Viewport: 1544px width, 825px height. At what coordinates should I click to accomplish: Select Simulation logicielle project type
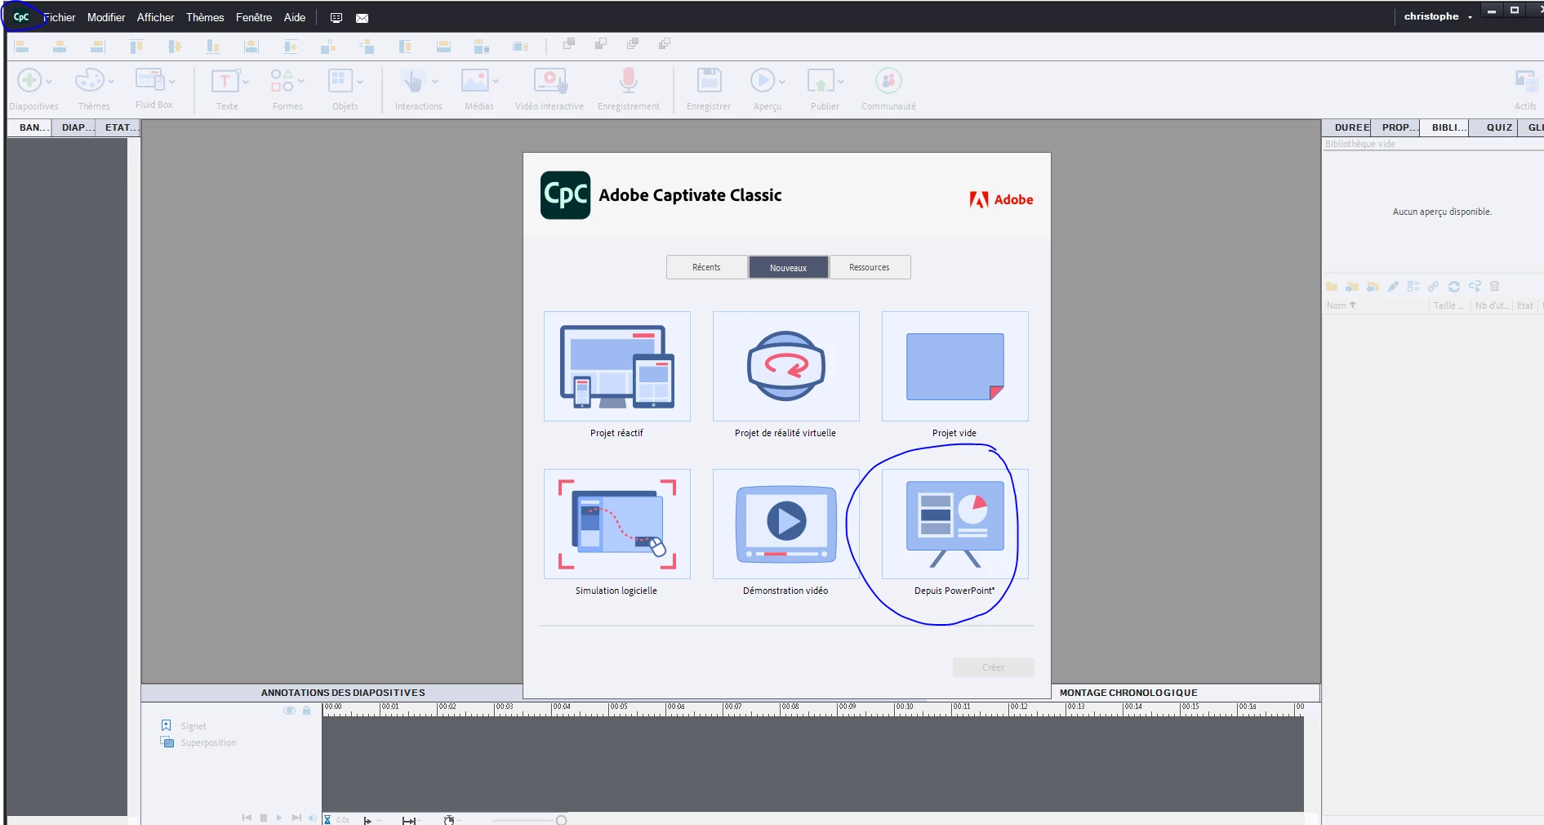pos(616,524)
